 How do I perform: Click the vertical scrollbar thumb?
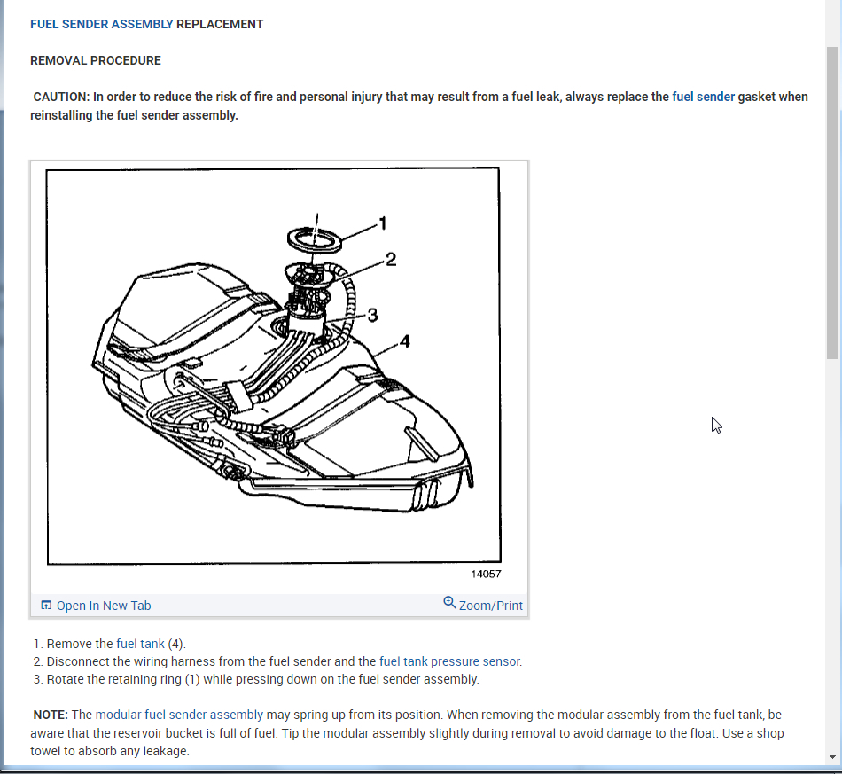coord(832,202)
